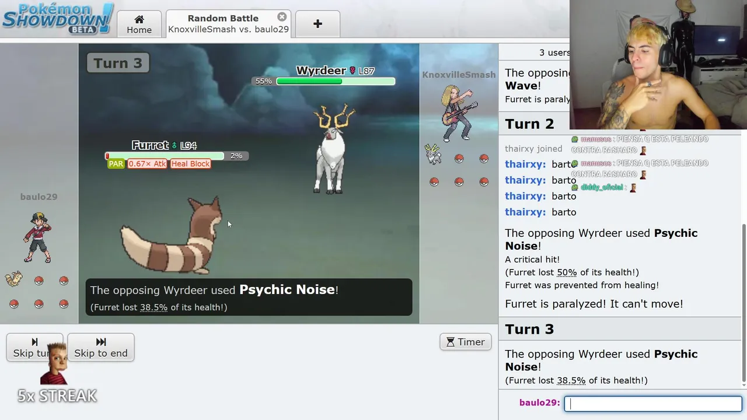Click Furret's name and level label
747x420 pixels.
point(164,145)
